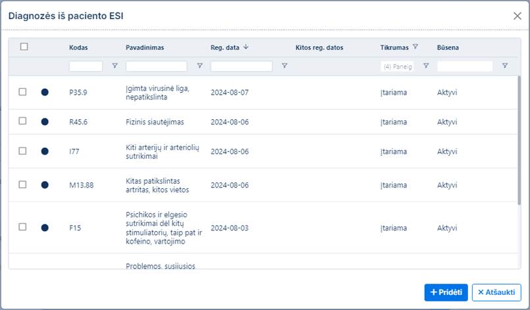Click the Pridėti button

click(x=446, y=292)
